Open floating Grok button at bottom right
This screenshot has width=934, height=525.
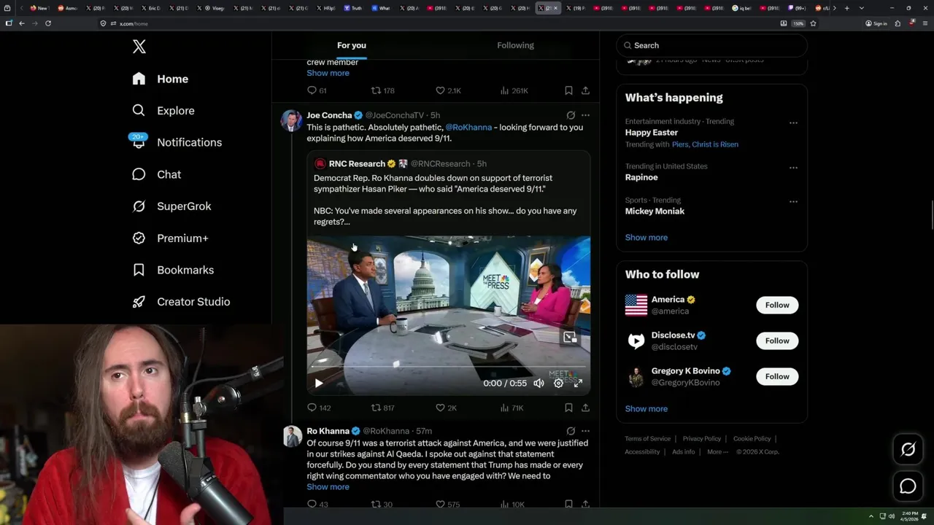pos(908,450)
